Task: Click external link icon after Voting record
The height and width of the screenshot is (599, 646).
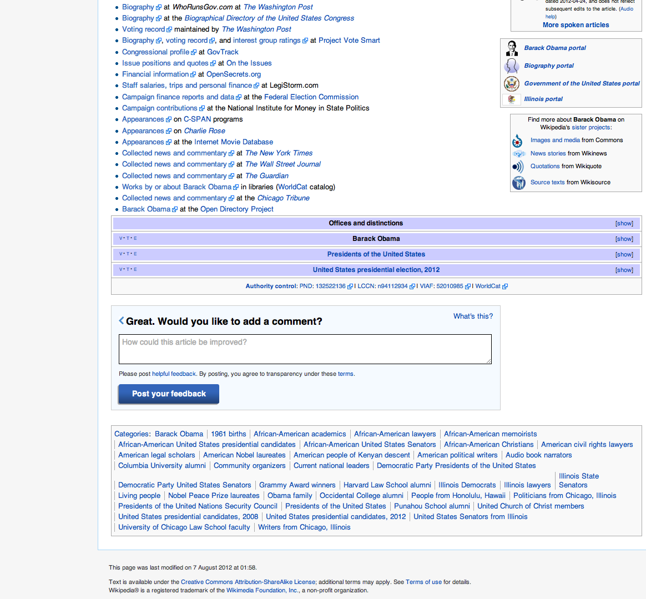Action: (169, 29)
